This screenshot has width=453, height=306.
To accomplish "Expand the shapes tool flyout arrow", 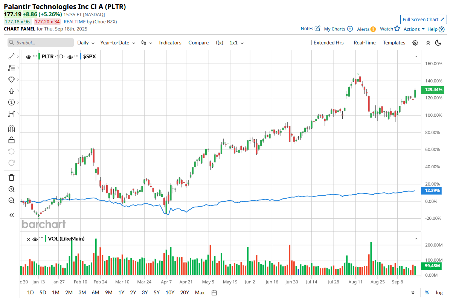I will (x=18, y=79).
